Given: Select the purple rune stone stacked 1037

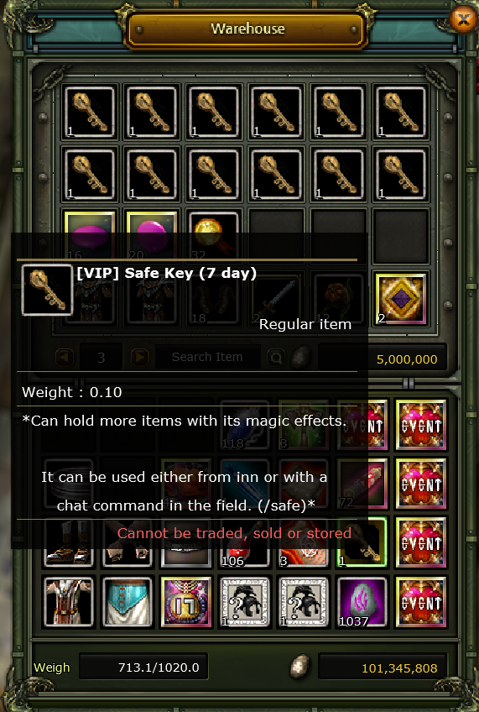Looking at the screenshot, I should [x=362, y=602].
